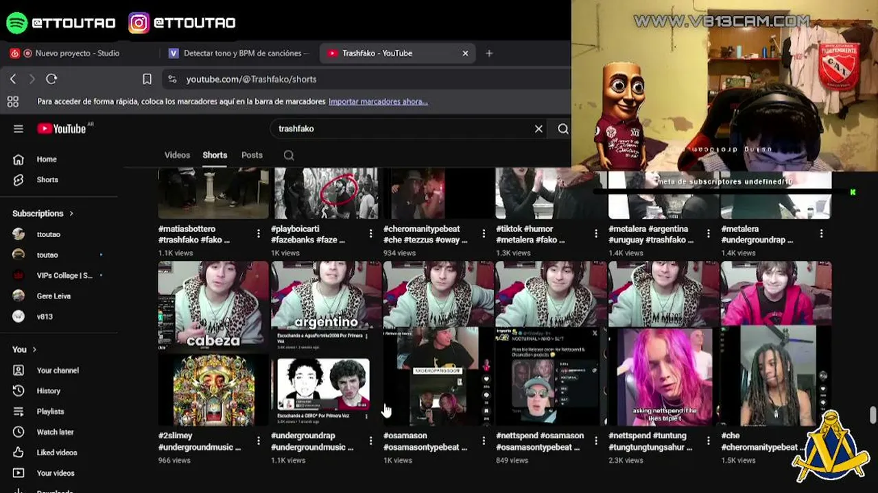Open Your channel in the sidebar
Image resolution: width=878 pixels, height=493 pixels.
(59, 370)
